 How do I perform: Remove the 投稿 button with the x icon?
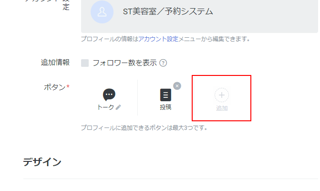point(177,86)
